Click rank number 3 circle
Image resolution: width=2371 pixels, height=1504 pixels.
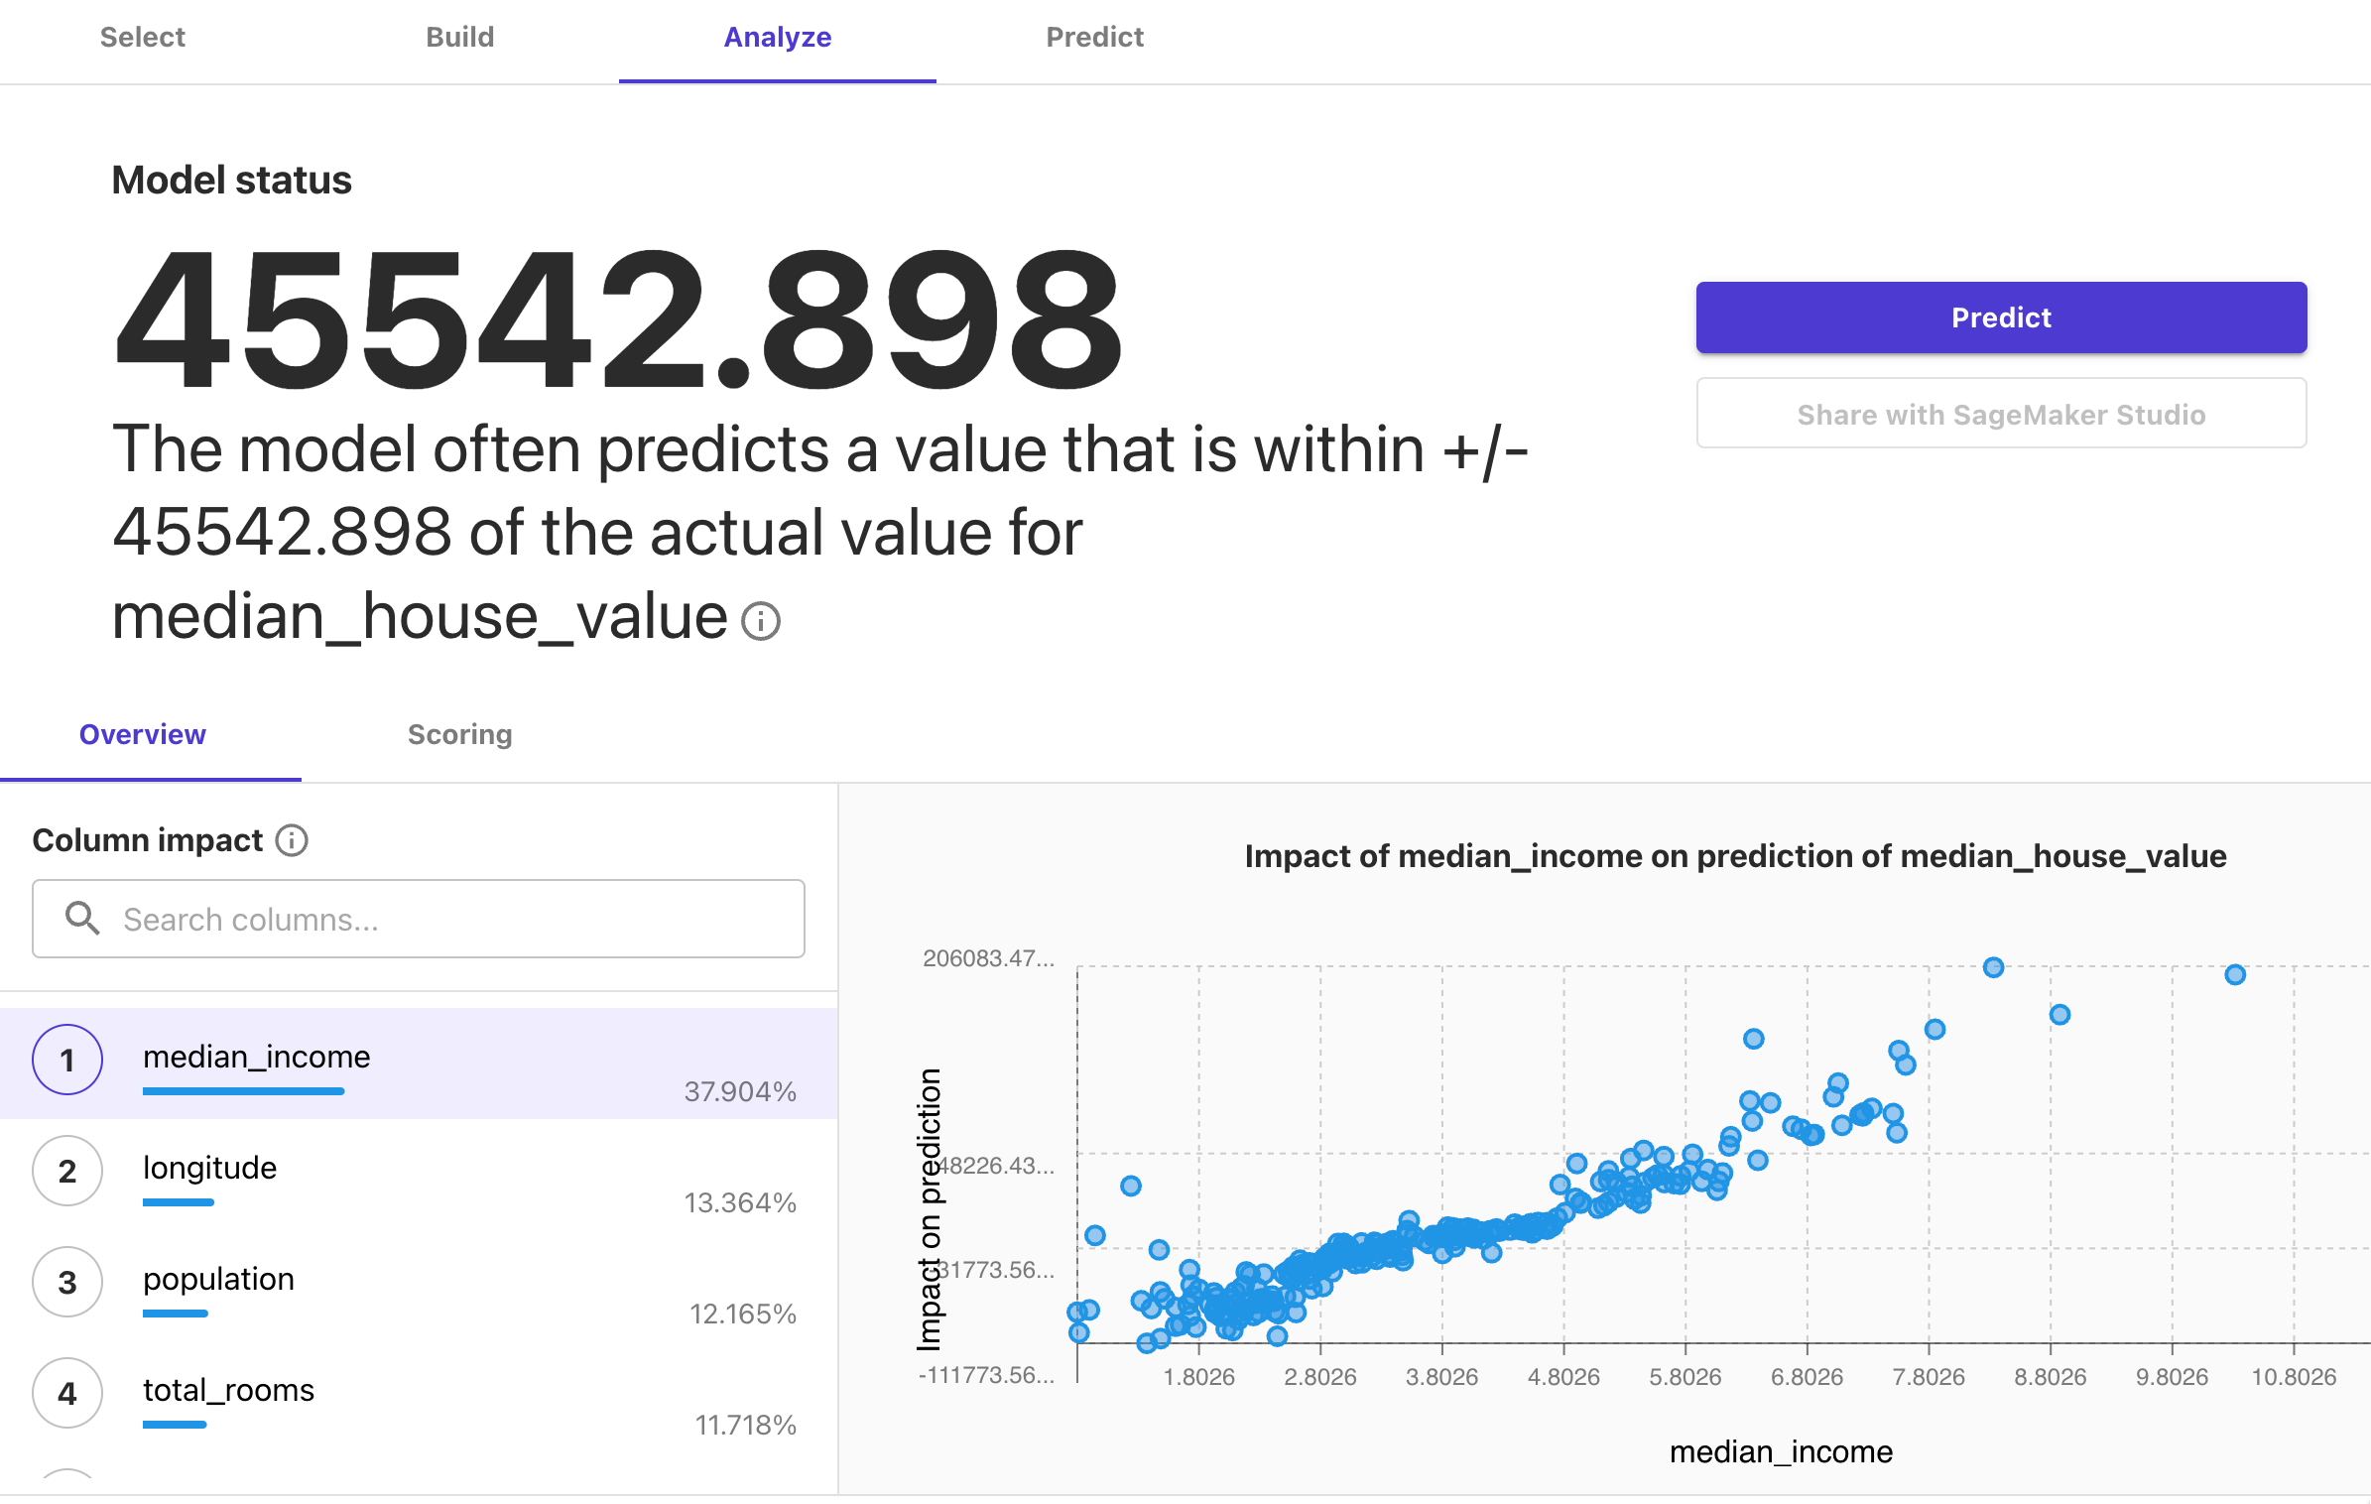pyautogui.click(x=67, y=1282)
